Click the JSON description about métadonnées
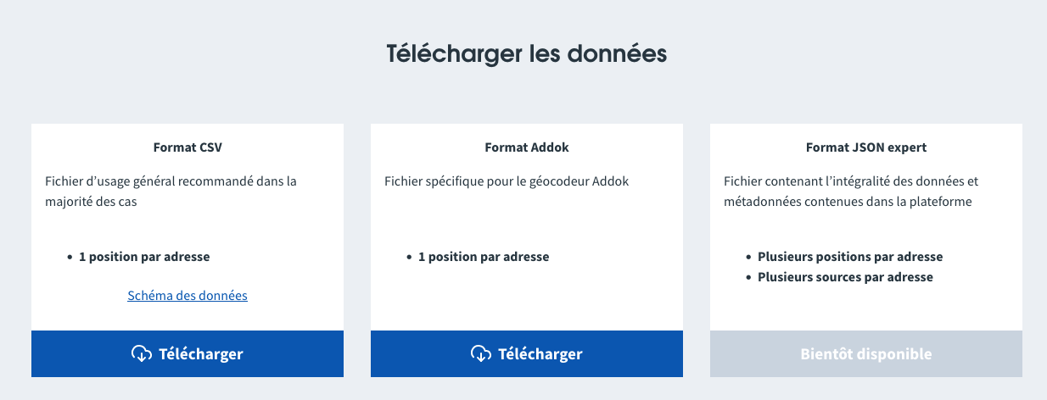 [850, 192]
